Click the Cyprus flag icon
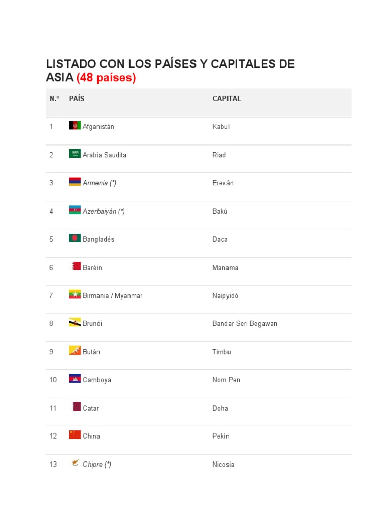The width and height of the screenshot is (390, 521). (x=76, y=463)
